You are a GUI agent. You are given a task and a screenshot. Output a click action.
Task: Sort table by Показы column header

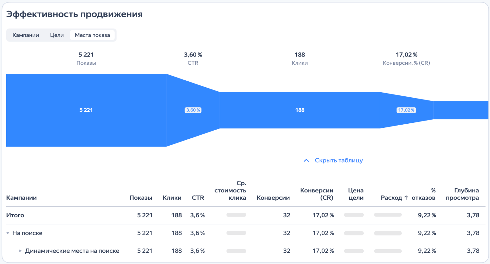point(141,198)
